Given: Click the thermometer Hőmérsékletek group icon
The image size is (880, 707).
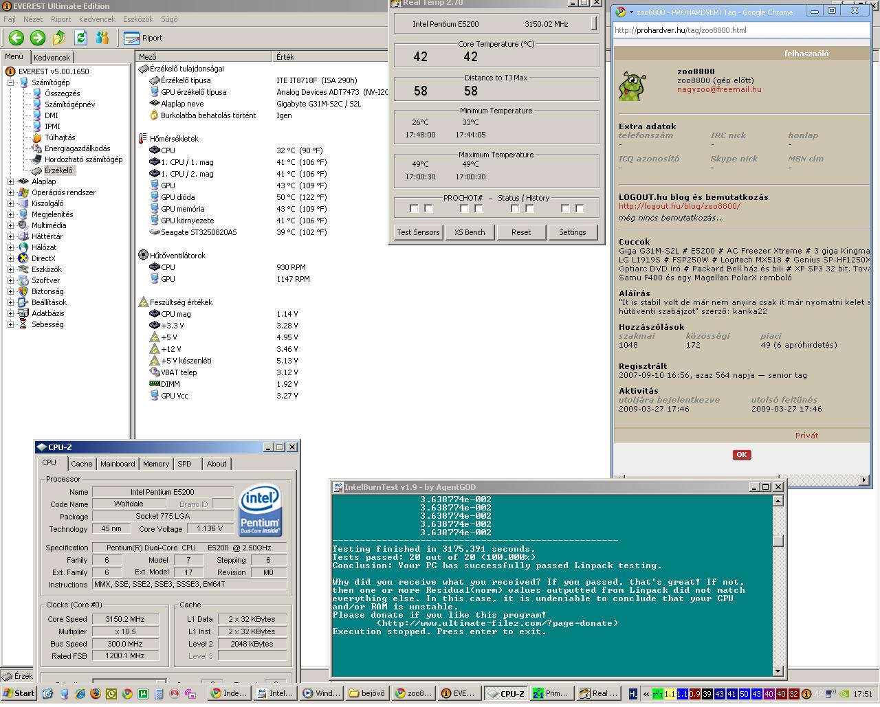Looking at the screenshot, I should pos(143,139).
